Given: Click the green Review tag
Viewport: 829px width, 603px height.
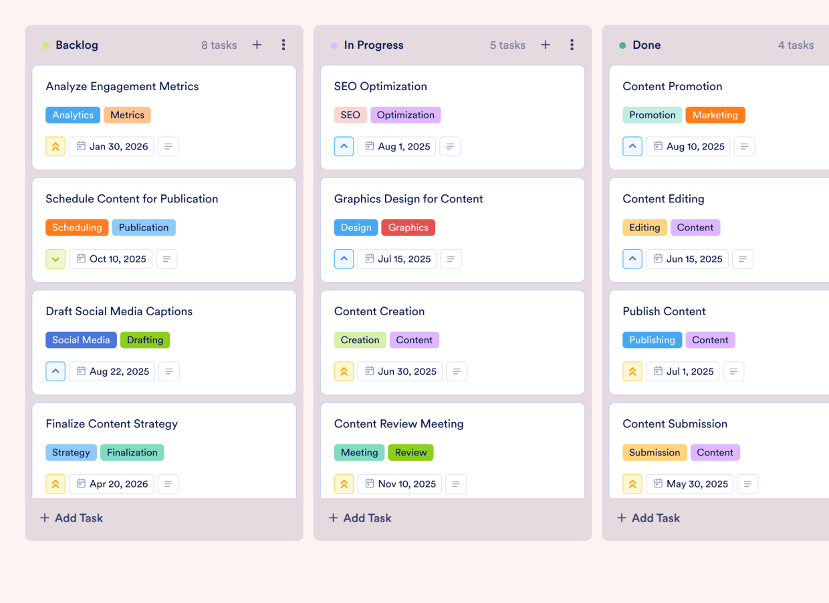Looking at the screenshot, I should (x=410, y=452).
